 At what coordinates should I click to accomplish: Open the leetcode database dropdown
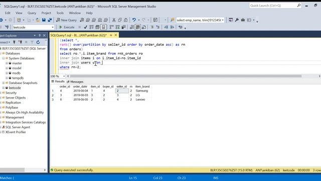point(53,27)
